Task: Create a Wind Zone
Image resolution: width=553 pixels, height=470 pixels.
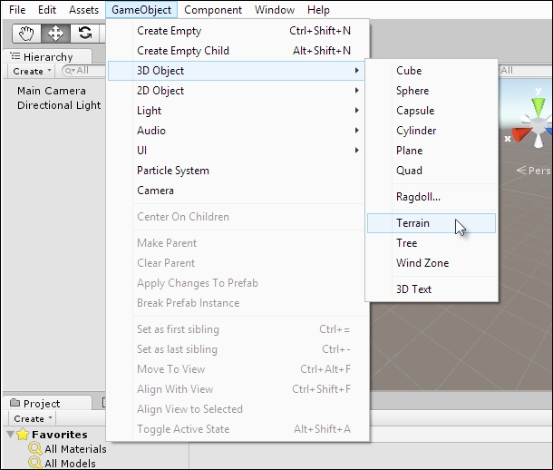Action: coord(432,263)
